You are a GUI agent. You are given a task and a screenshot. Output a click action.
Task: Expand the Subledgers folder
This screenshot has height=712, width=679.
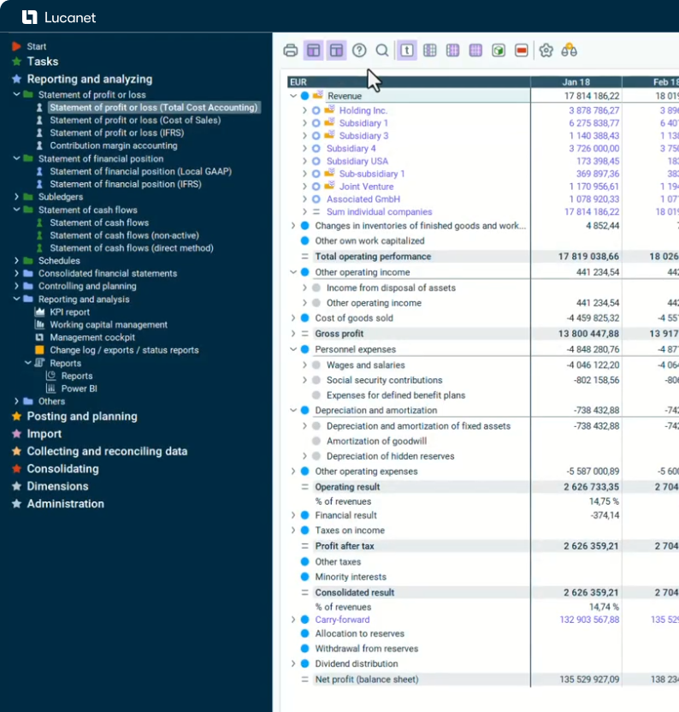16,197
